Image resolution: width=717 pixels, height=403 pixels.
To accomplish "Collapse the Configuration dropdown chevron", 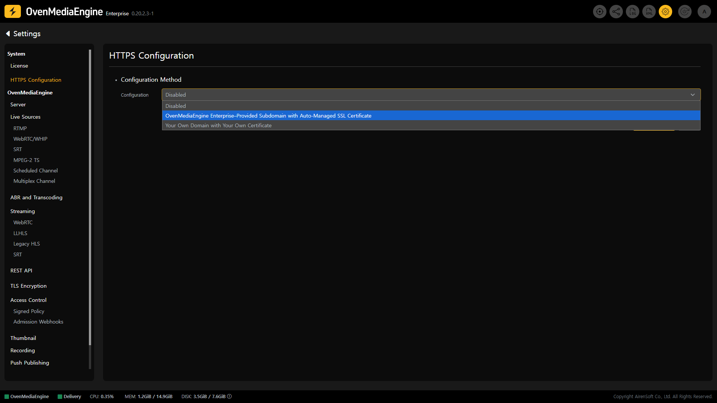I will click(x=693, y=95).
